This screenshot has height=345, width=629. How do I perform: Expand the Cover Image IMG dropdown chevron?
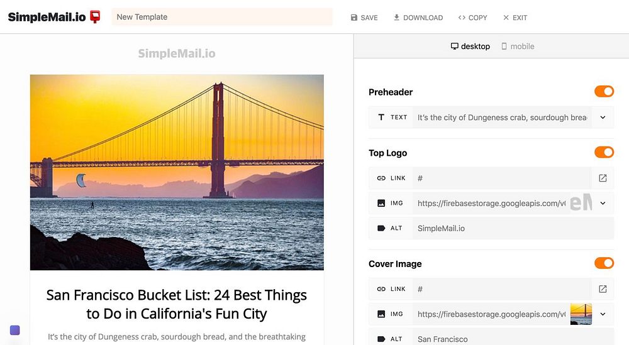pyautogui.click(x=603, y=314)
